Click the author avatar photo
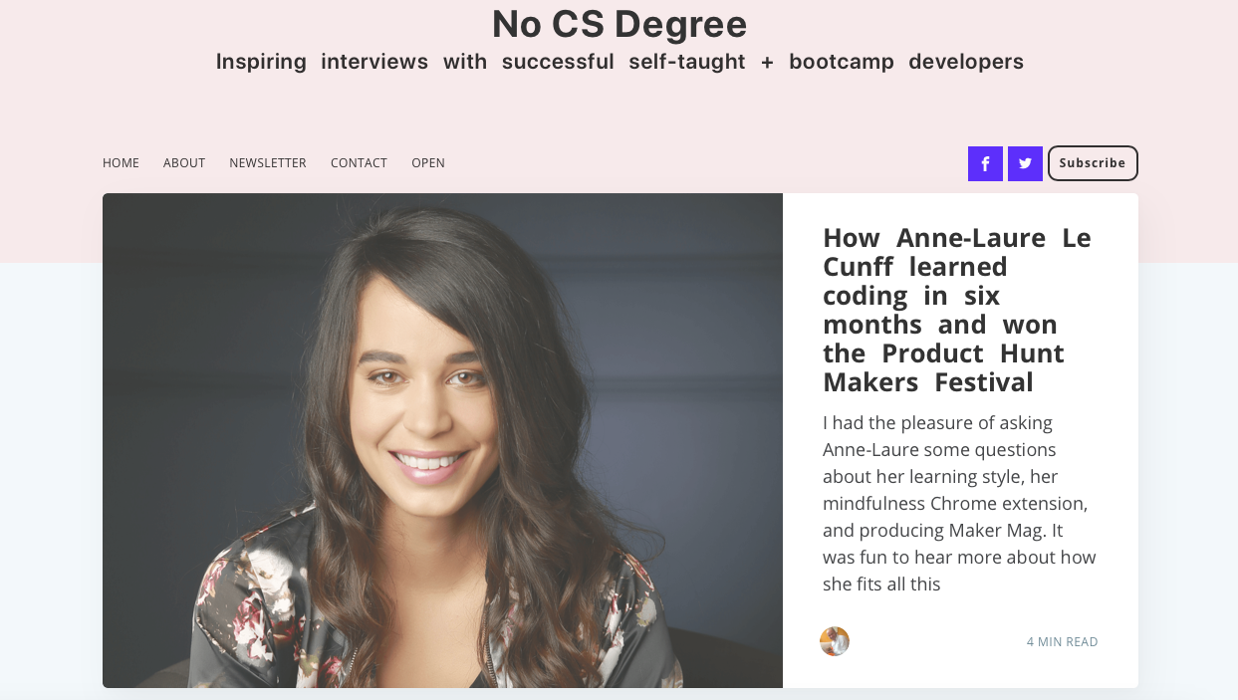The image size is (1238, 700). (x=835, y=641)
